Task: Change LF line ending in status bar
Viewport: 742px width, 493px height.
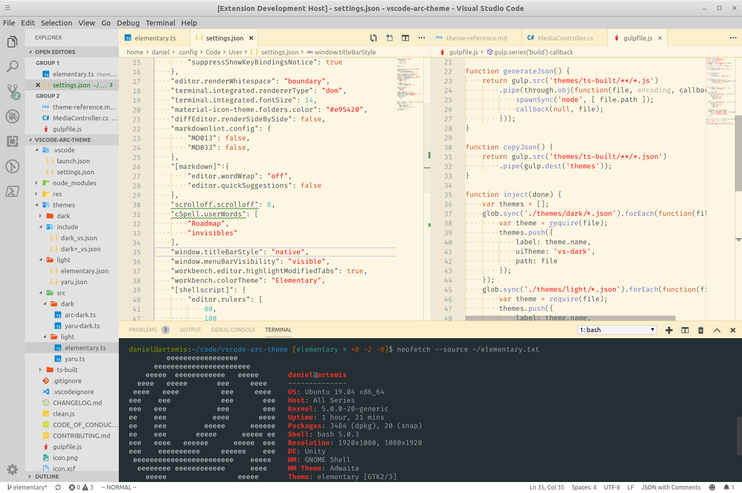Action: pos(631,488)
